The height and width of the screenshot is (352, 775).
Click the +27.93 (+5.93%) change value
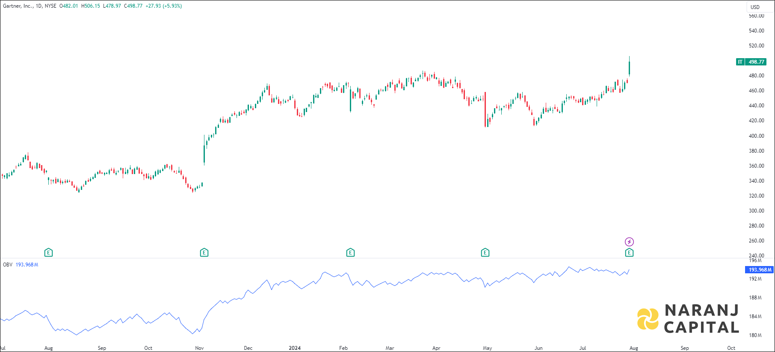point(164,6)
